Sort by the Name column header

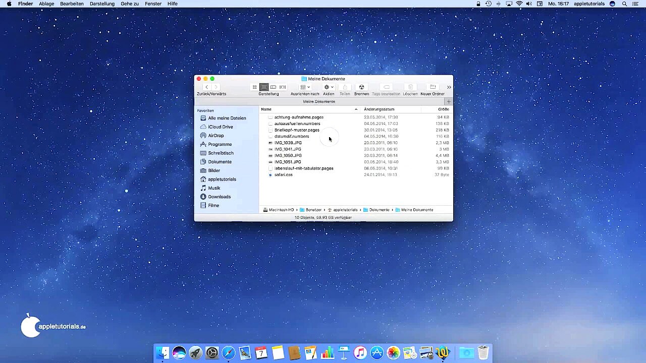coord(309,109)
